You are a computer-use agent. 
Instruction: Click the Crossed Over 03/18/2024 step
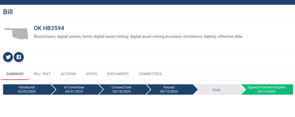click(121, 89)
